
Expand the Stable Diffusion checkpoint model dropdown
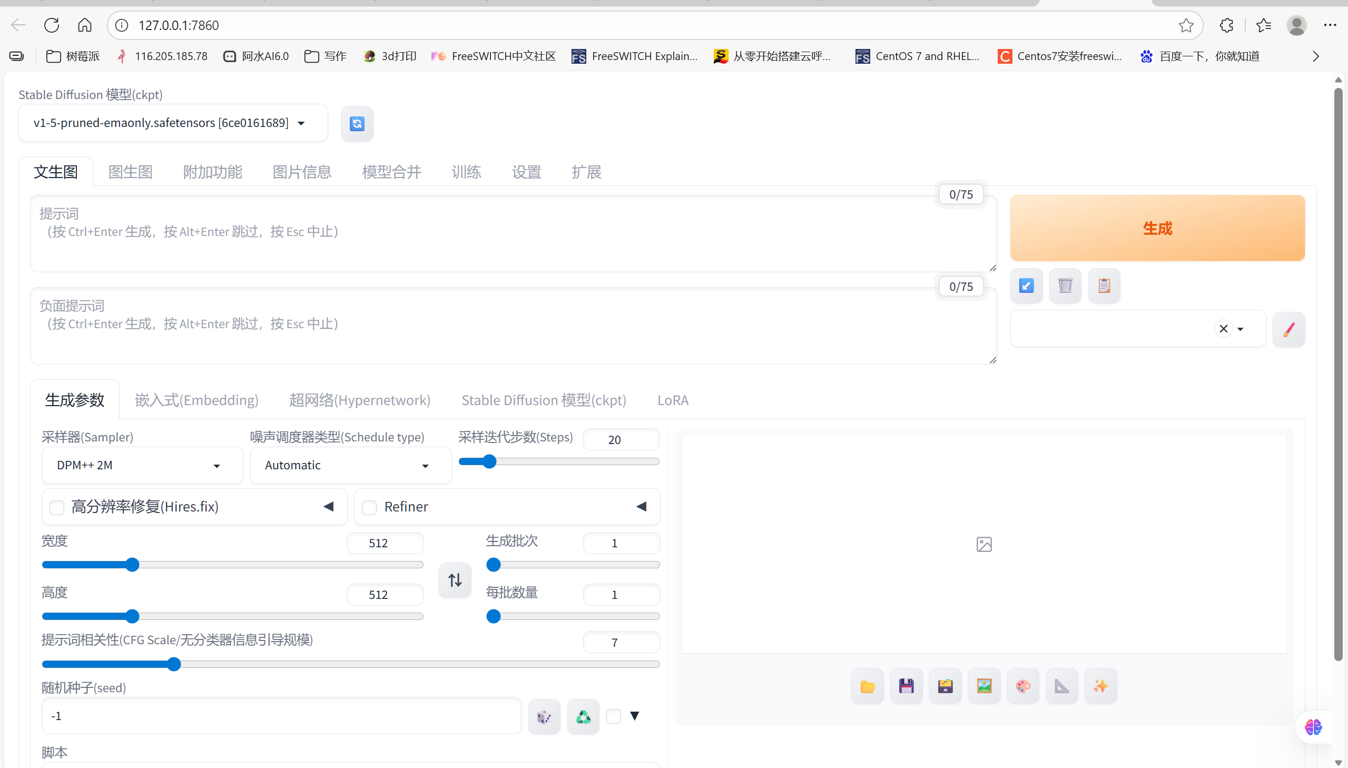click(x=172, y=123)
